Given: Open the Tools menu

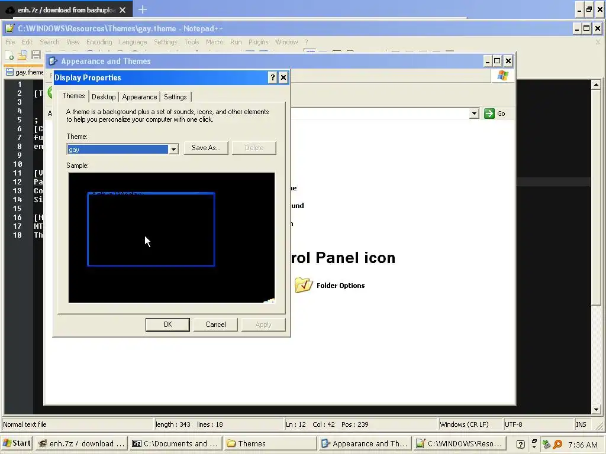Looking at the screenshot, I should point(191,42).
